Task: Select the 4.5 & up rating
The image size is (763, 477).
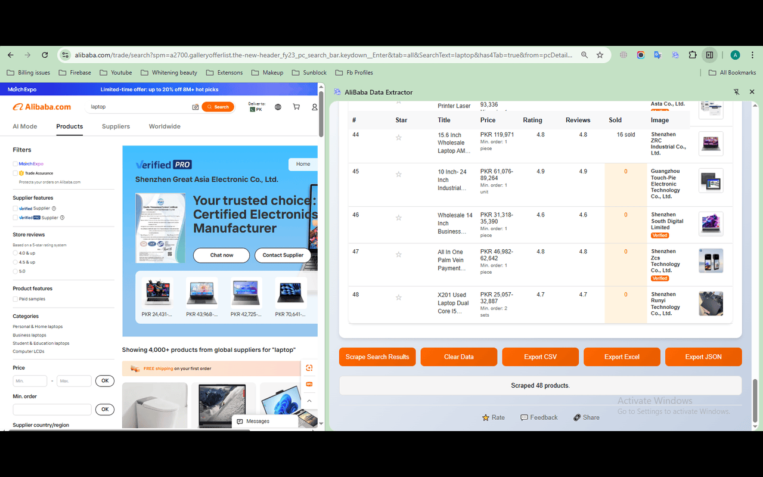Action: 15,262
